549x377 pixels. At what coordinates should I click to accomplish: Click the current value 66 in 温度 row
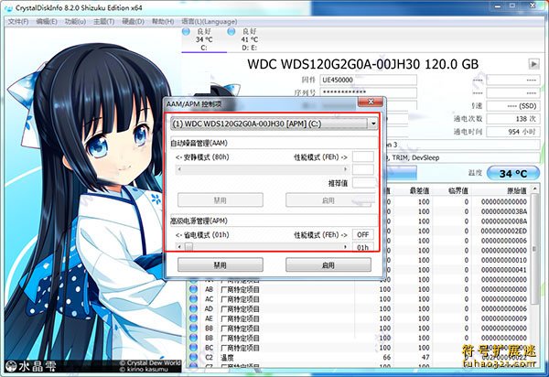(x=386, y=358)
